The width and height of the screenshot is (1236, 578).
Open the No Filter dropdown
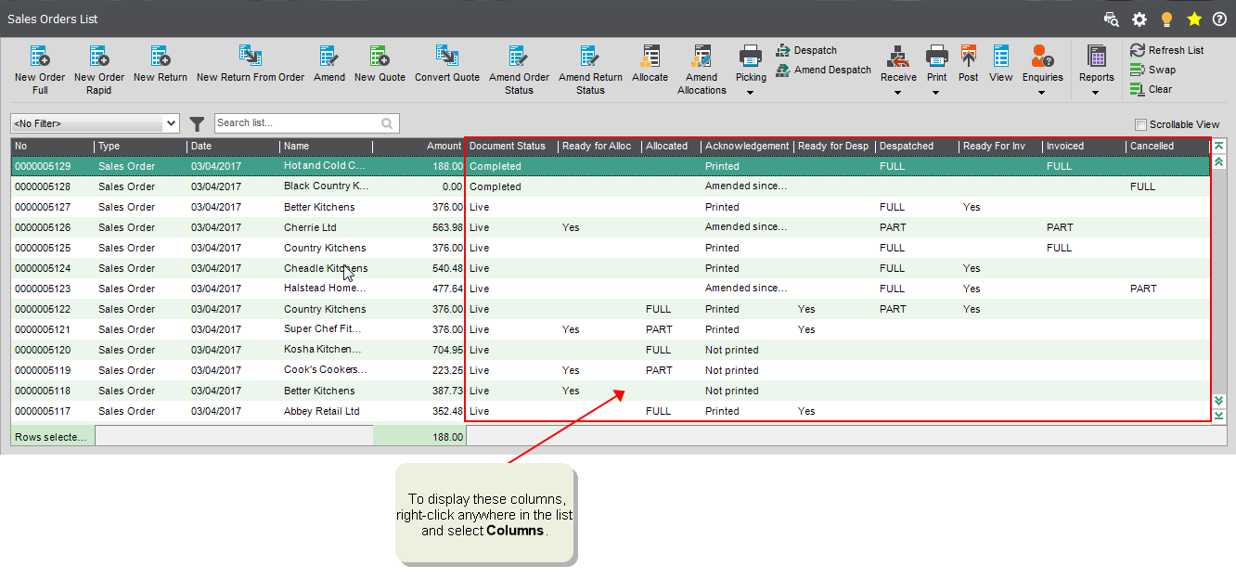pos(94,122)
